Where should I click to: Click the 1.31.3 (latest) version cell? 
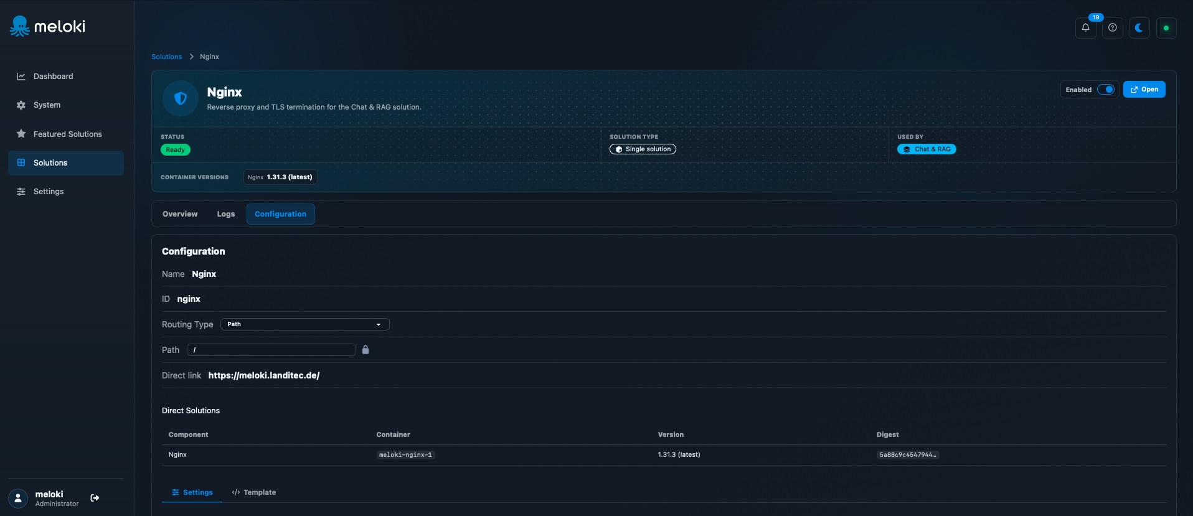click(x=679, y=455)
